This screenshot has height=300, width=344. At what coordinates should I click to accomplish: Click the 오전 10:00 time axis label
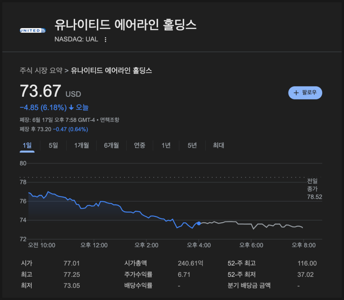(x=42, y=245)
